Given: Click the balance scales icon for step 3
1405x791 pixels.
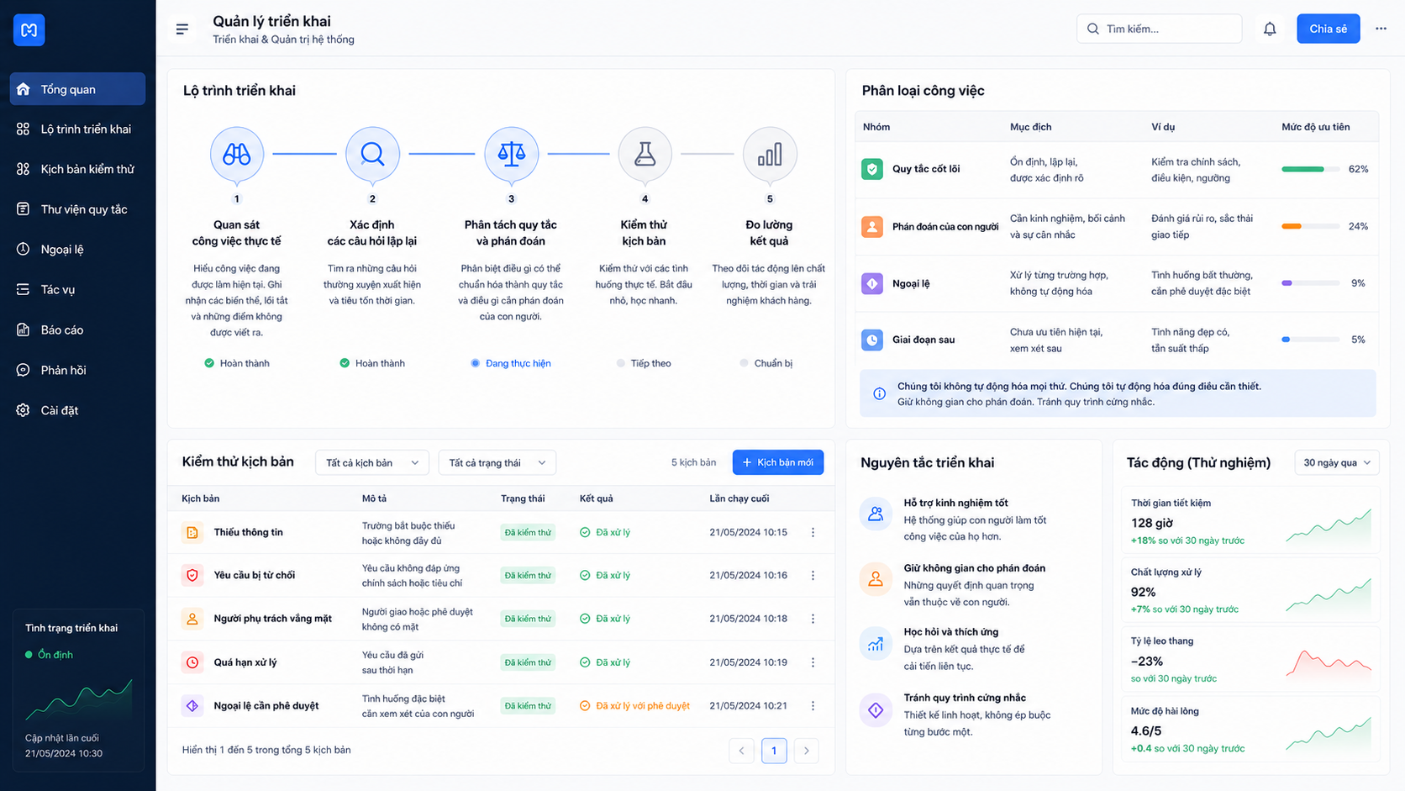Looking at the screenshot, I should coord(511,155).
